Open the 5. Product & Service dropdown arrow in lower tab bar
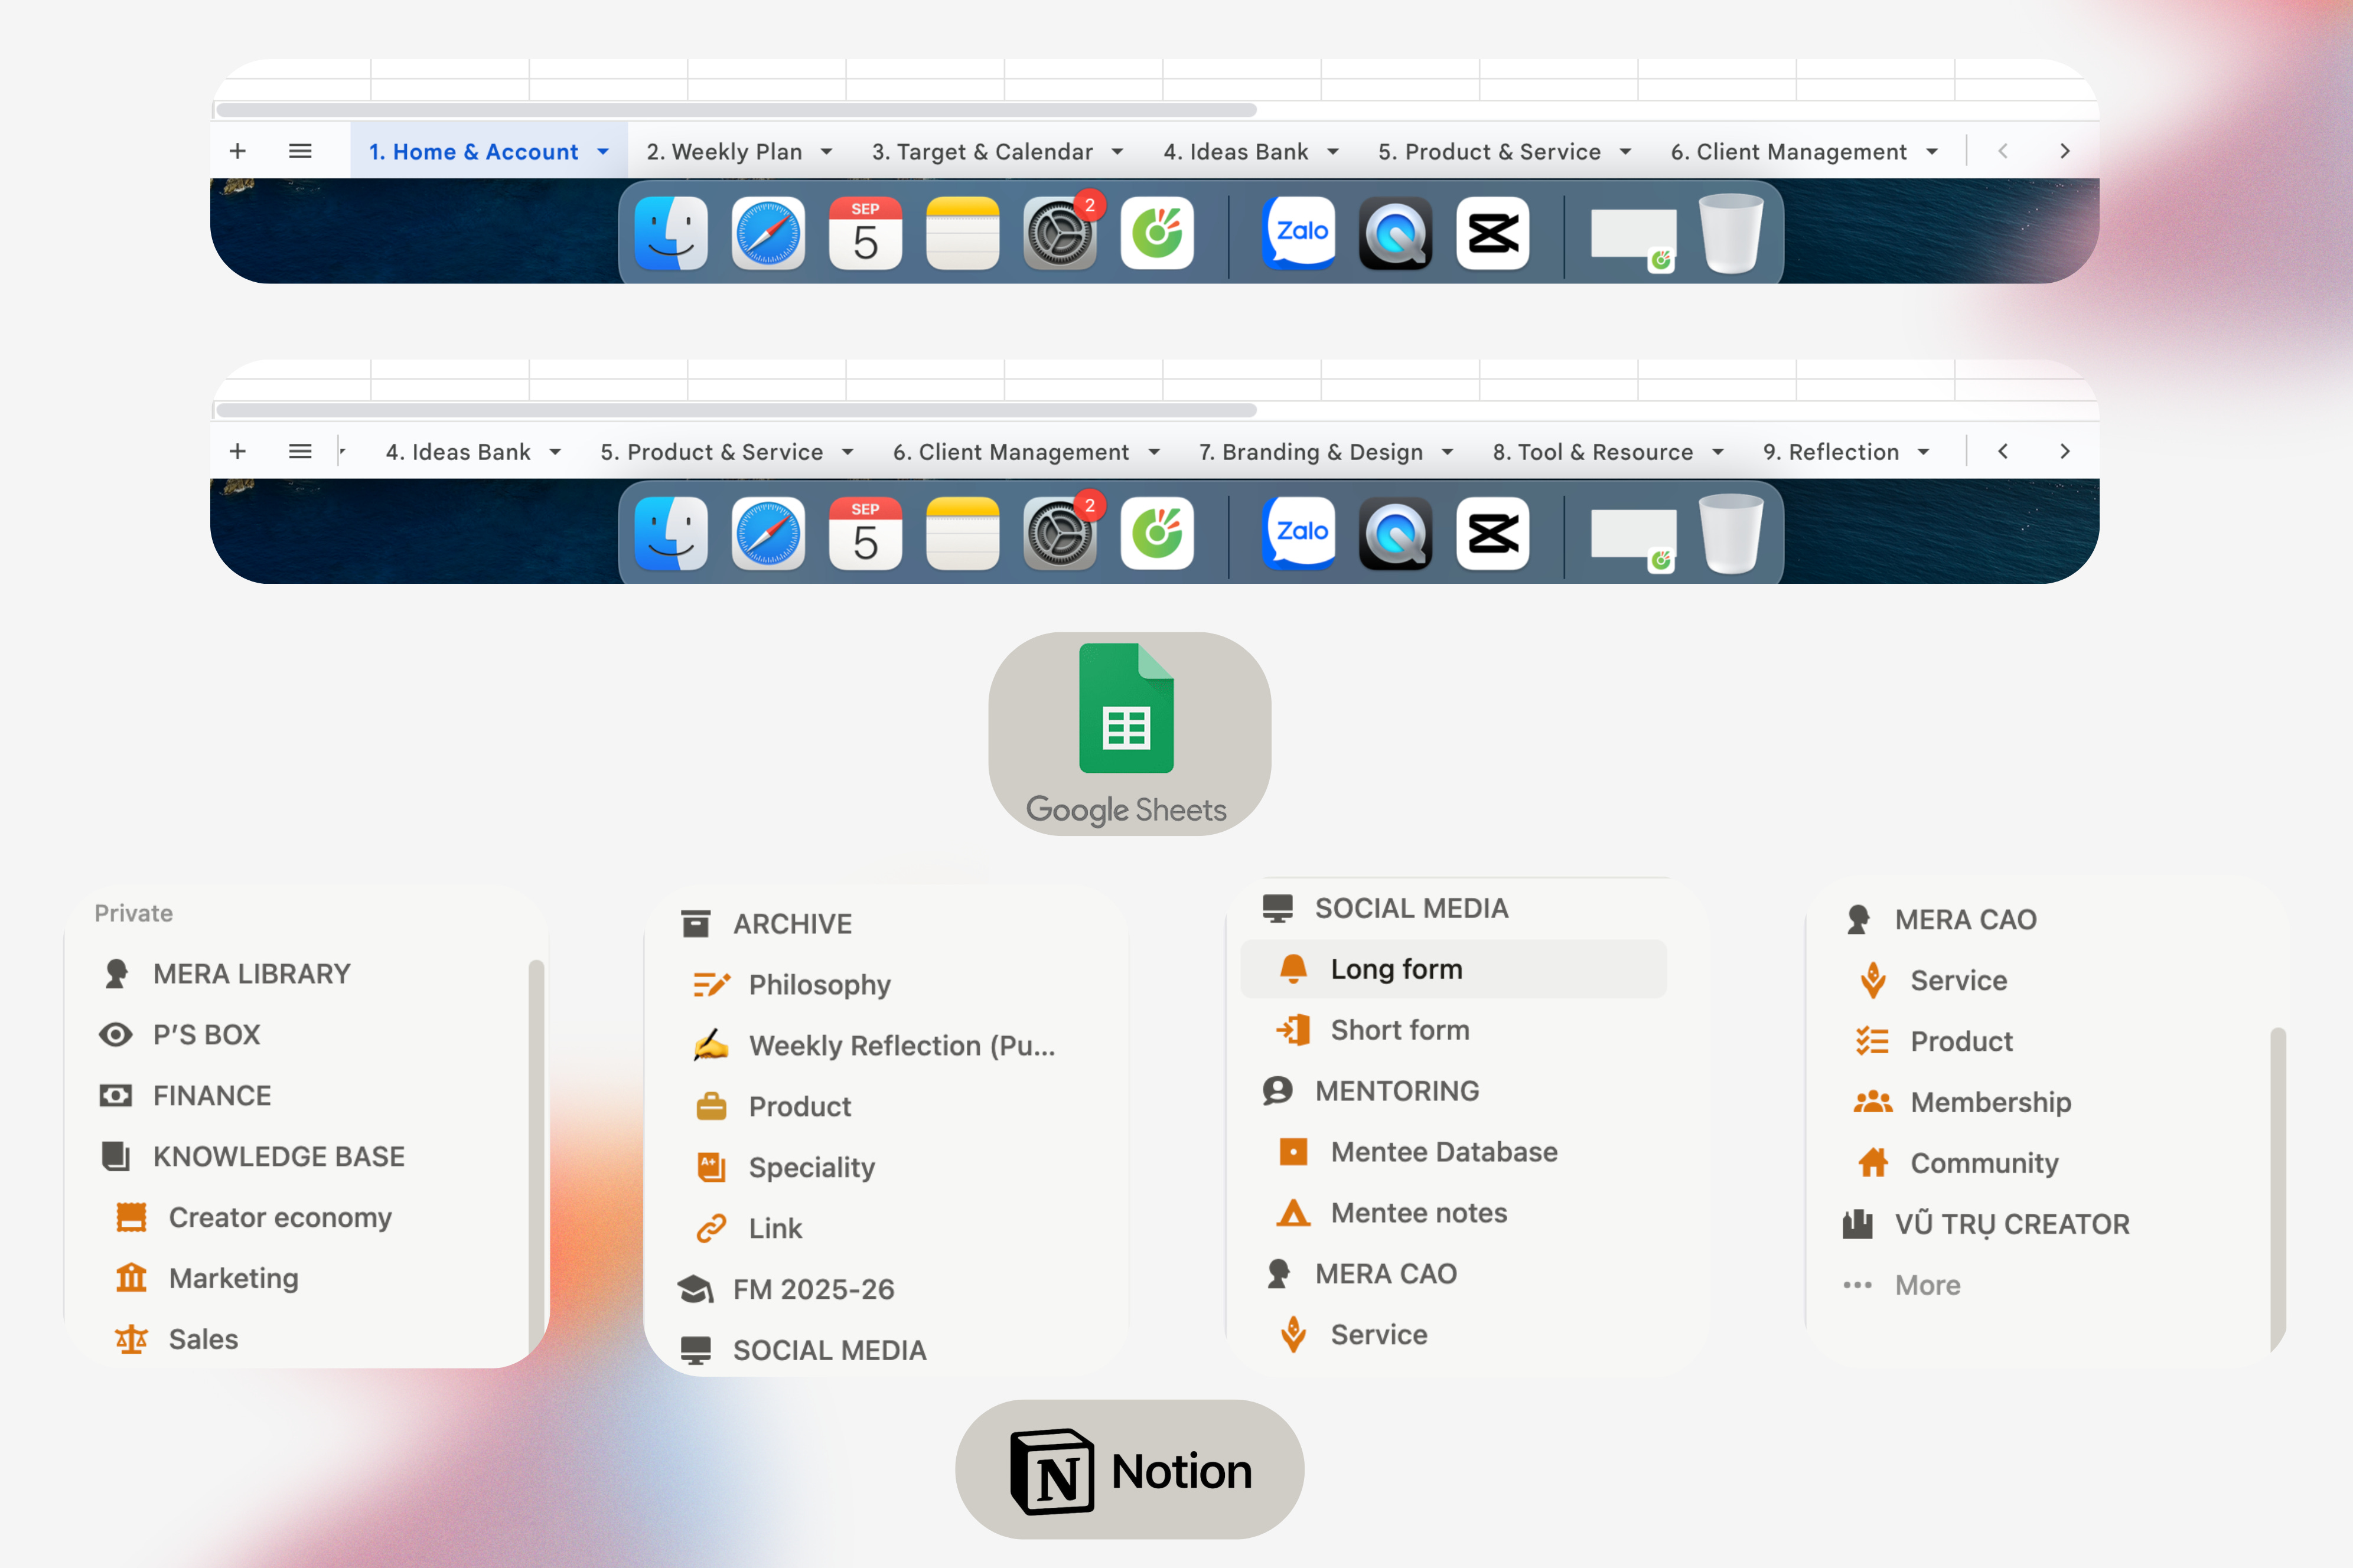The height and width of the screenshot is (1568, 2353). [848, 452]
